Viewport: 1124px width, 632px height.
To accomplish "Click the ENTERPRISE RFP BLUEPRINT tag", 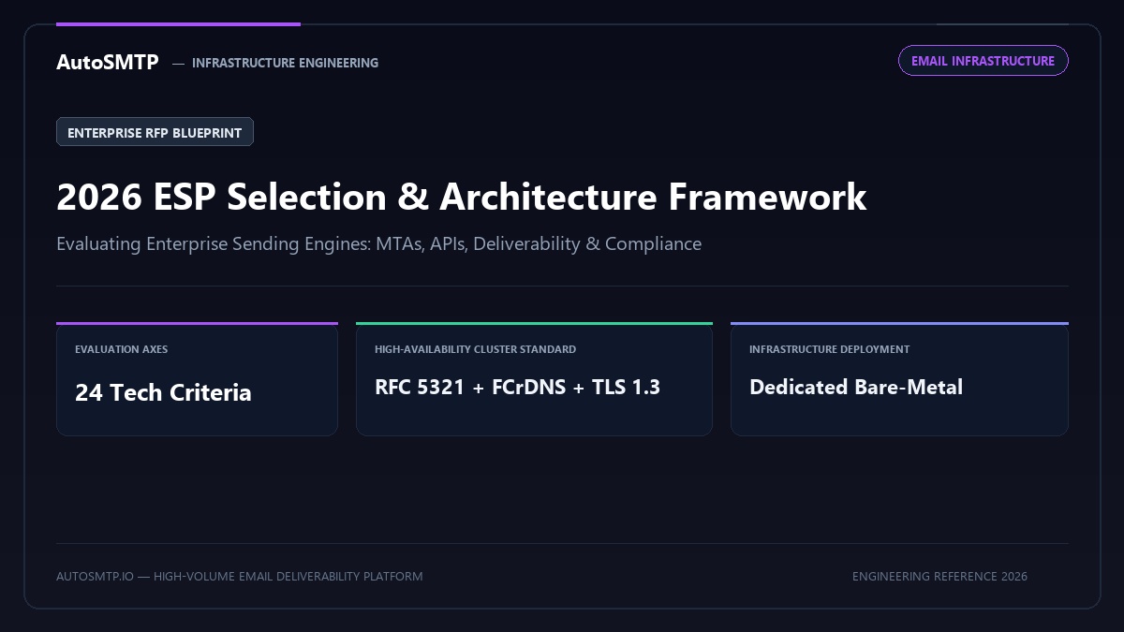I will coord(155,132).
